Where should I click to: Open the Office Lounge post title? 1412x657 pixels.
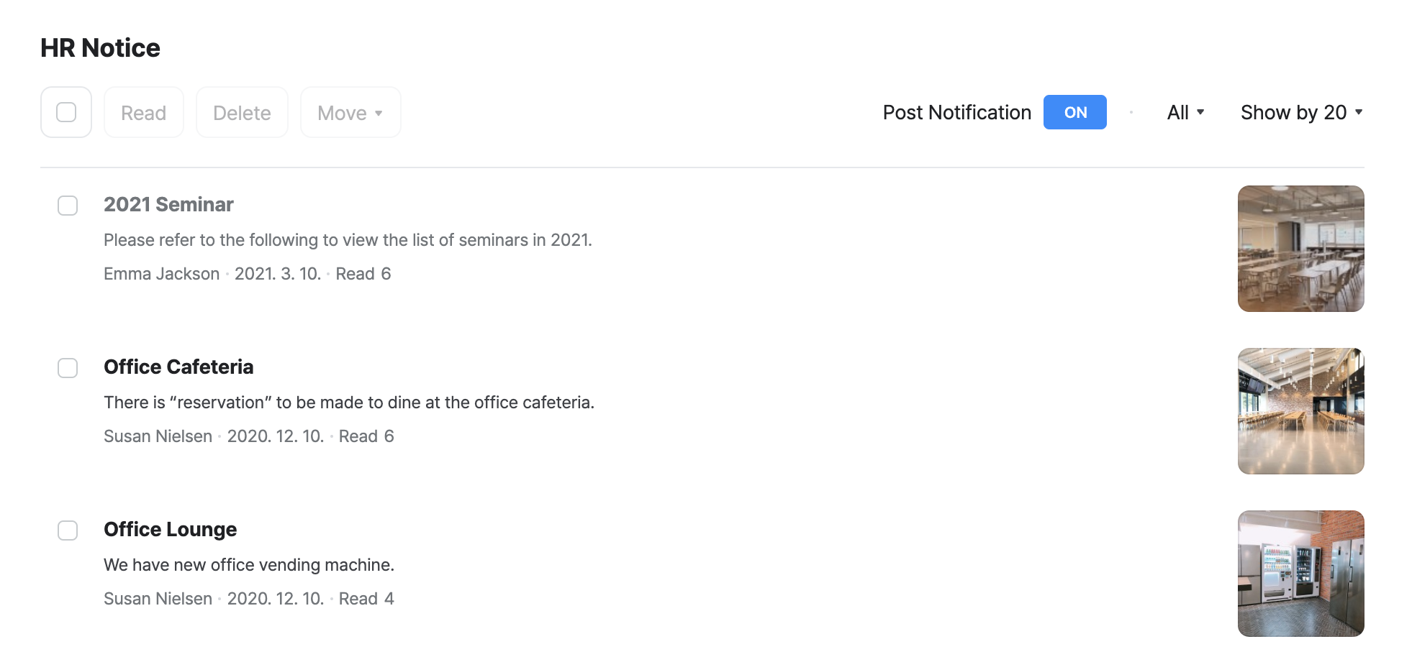pos(170,530)
